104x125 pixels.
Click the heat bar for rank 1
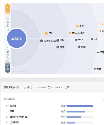(x=80, y=106)
